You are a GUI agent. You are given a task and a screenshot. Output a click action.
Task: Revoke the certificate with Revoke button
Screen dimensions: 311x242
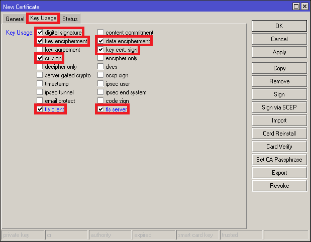[x=279, y=186]
